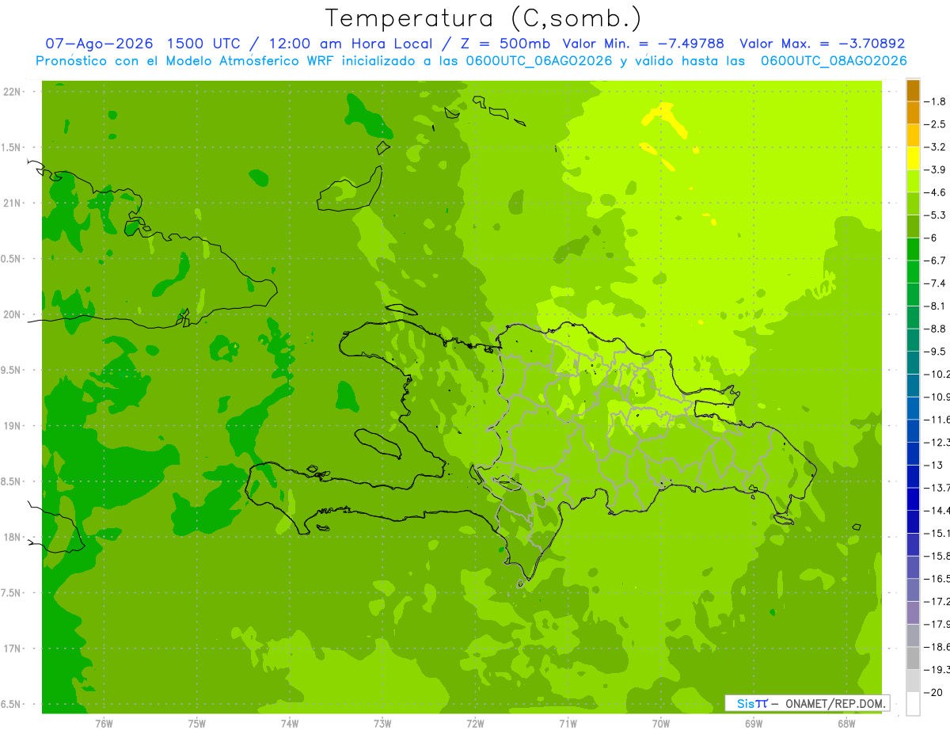Click the '-20' legend value

coord(933,693)
